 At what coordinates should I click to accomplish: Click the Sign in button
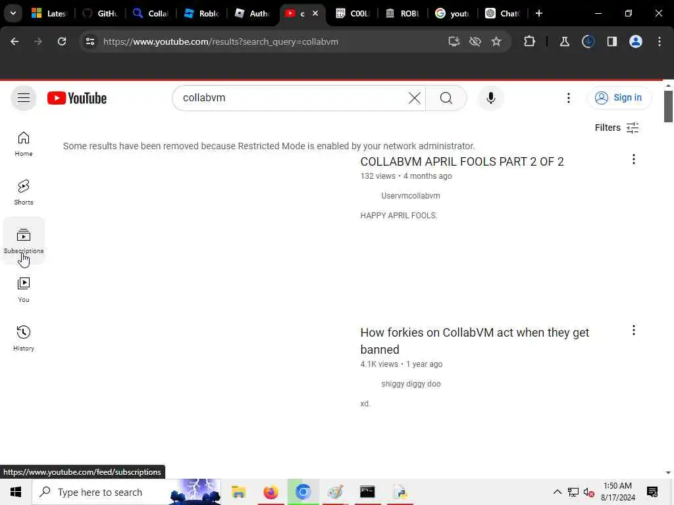tap(619, 98)
